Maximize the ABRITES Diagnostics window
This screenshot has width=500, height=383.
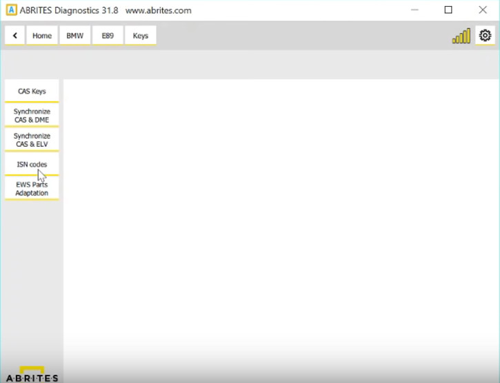(448, 10)
